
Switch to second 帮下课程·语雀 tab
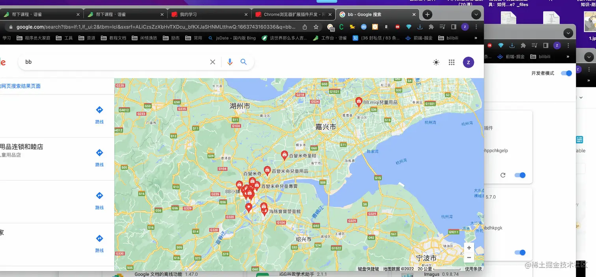coord(125,15)
